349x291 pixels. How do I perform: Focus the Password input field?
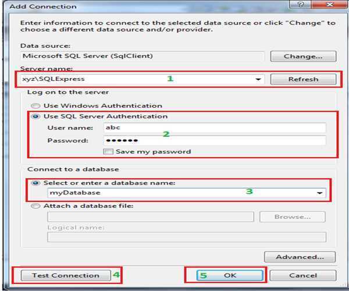pos(214,141)
